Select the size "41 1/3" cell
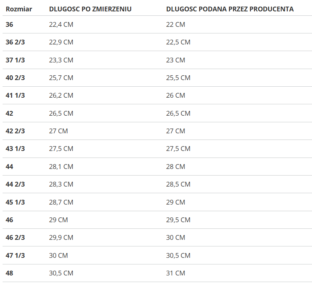 [15, 95]
